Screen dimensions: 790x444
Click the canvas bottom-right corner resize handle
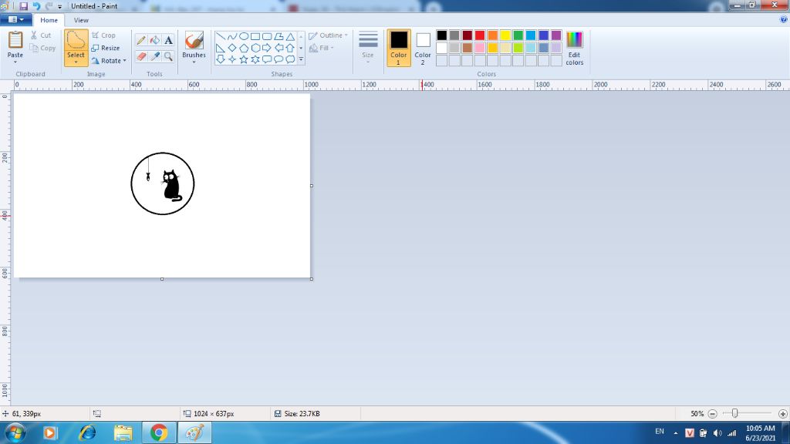(x=312, y=279)
